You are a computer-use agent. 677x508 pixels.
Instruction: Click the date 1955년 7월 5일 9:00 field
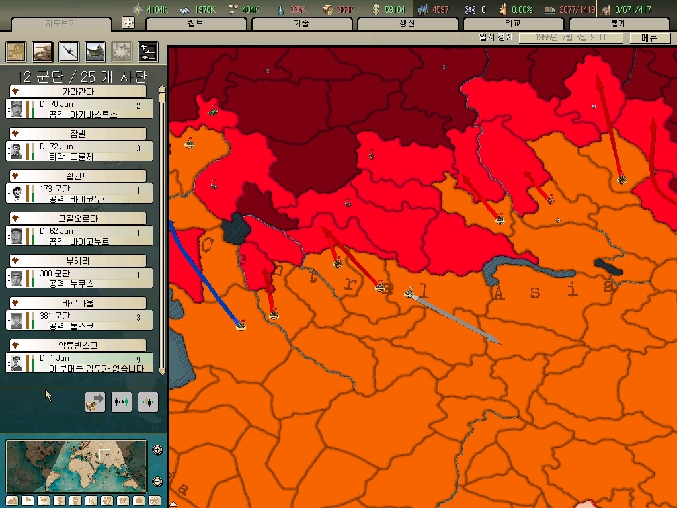click(571, 38)
